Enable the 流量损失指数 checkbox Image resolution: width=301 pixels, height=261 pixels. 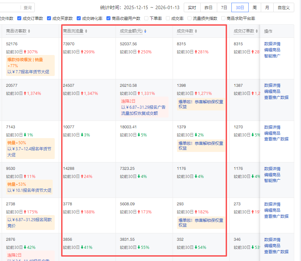pos(190,18)
